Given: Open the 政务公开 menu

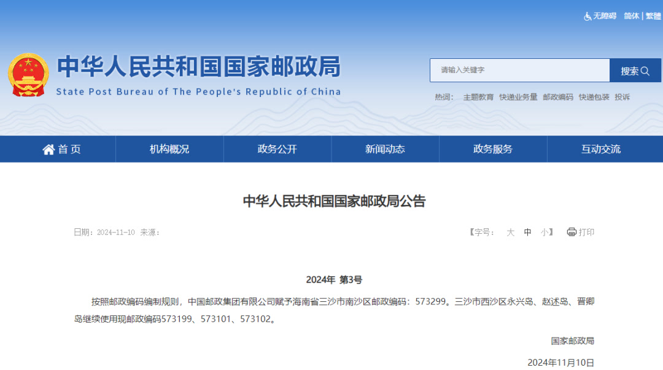Looking at the screenshot, I should pos(277,149).
